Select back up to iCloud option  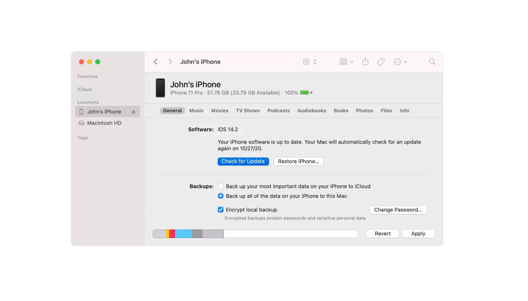(221, 186)
